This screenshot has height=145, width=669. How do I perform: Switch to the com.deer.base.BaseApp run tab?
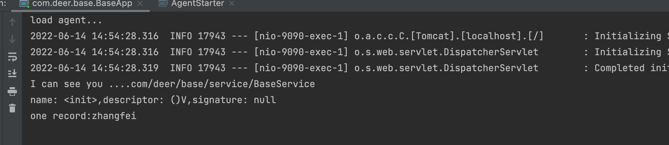[82, 4]
